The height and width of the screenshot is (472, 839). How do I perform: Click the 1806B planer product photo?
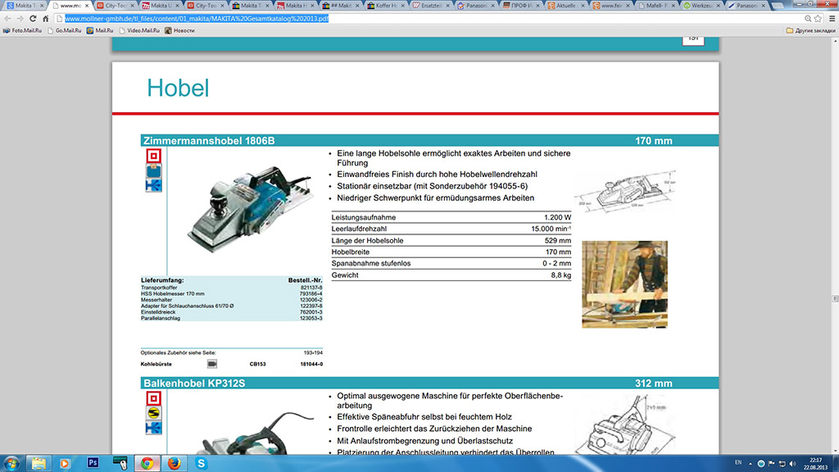(250, 209)
